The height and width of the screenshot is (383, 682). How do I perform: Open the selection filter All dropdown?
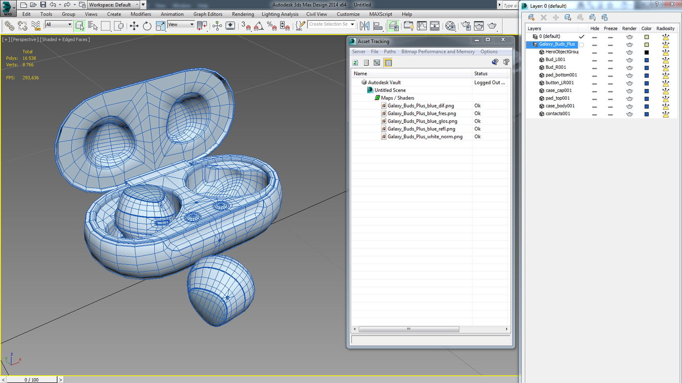pos(59,24)
